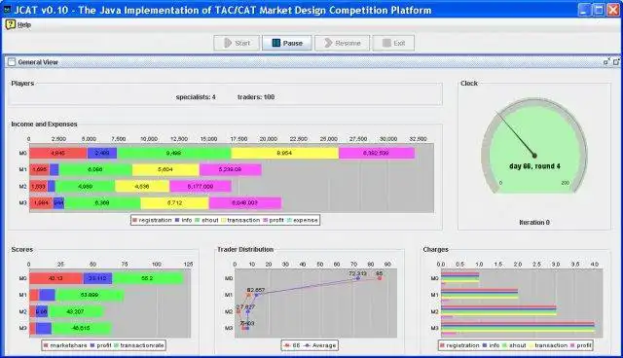Click the M3 transaction bar 5,712
623x358 pixels.
[x=174, y=202]
